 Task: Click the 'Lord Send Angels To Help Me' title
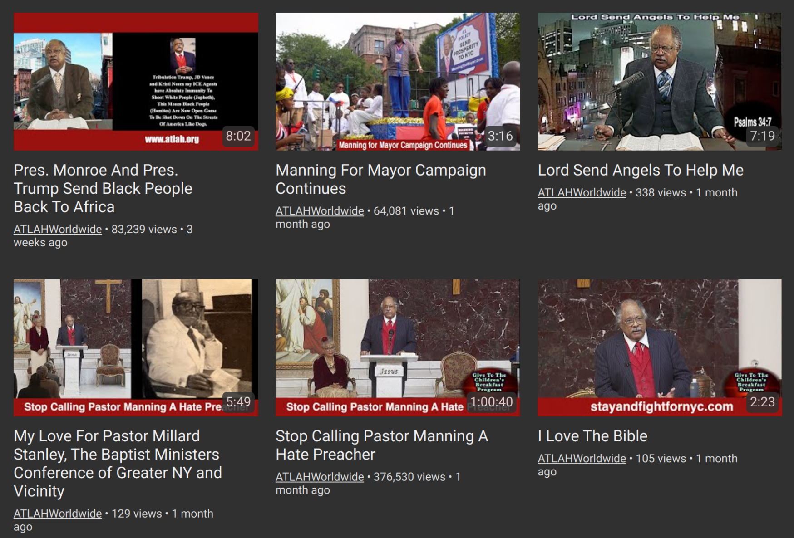point(640,170)
